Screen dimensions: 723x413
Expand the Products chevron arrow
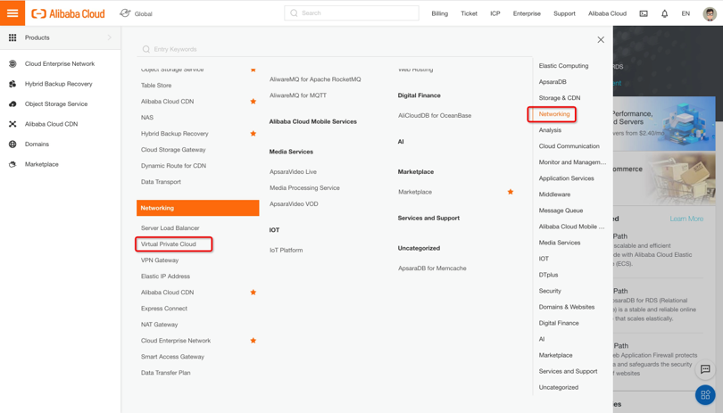coord(109,37)
